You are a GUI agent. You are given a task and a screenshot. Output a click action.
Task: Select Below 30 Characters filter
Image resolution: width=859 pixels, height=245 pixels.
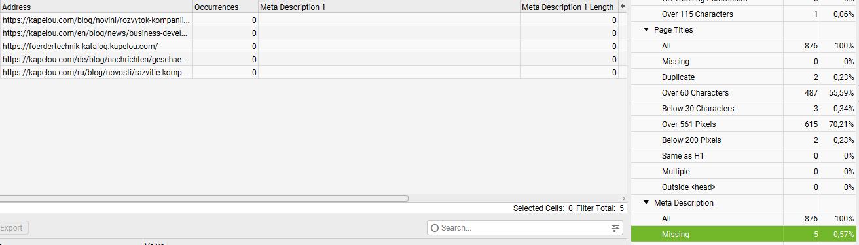[x=744, y=108]
